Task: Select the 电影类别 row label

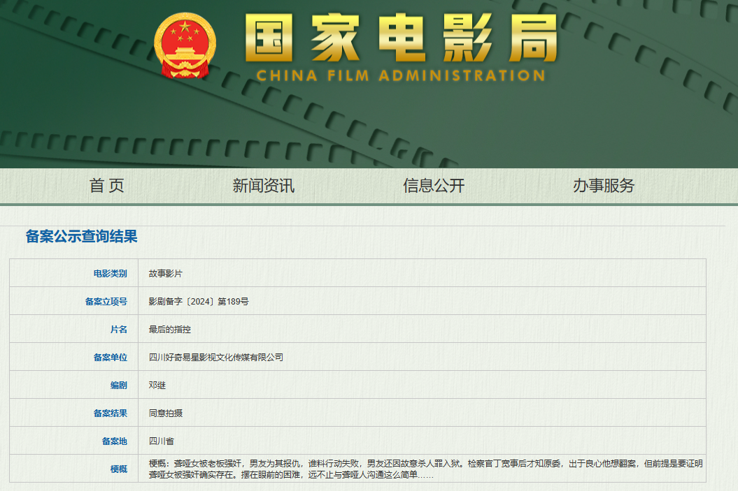Action: pyautogui.click(x=110, y=274)
